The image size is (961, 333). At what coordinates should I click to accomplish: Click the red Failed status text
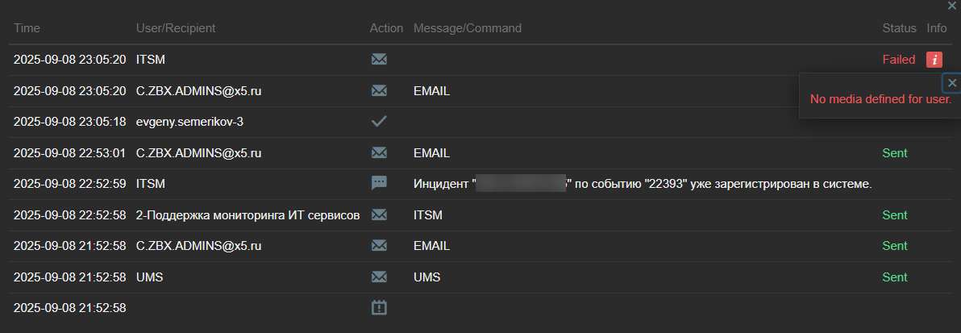(899, 59)
